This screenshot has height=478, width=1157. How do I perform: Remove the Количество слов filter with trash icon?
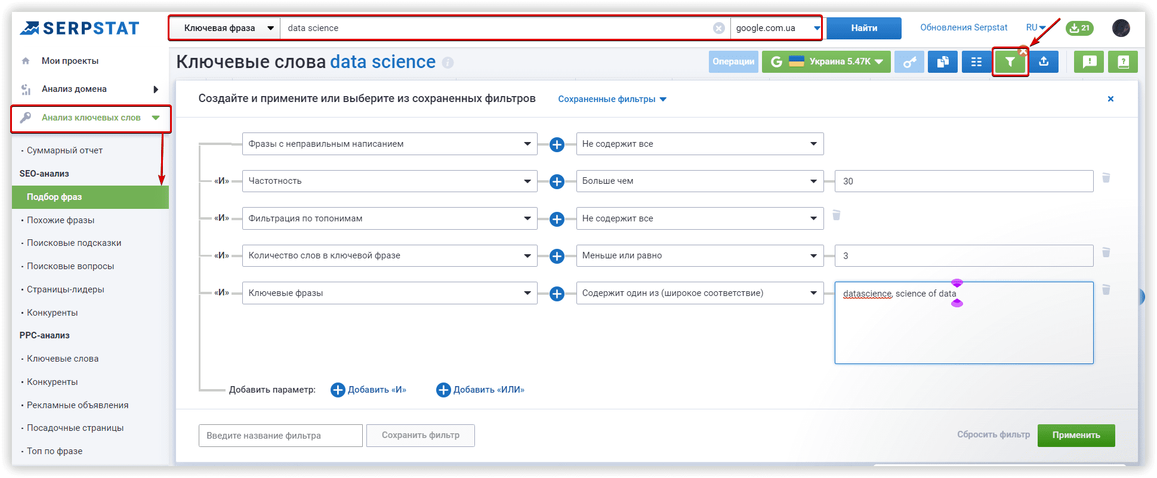pos(1106,253)
